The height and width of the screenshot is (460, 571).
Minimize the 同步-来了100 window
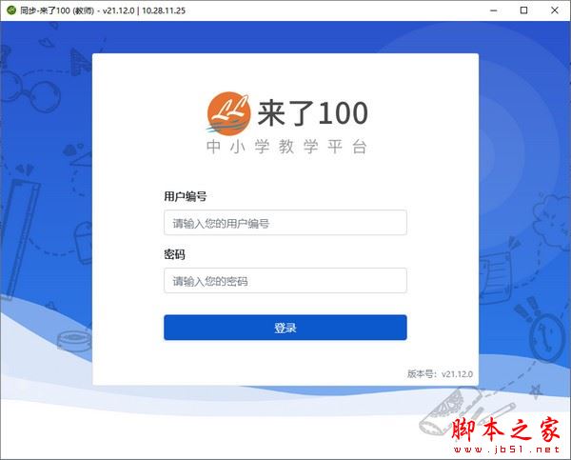pos(493,10)
